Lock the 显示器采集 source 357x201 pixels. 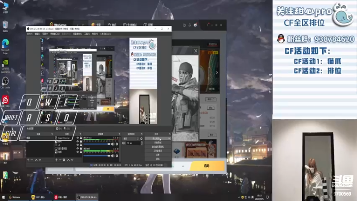[81, 148]
